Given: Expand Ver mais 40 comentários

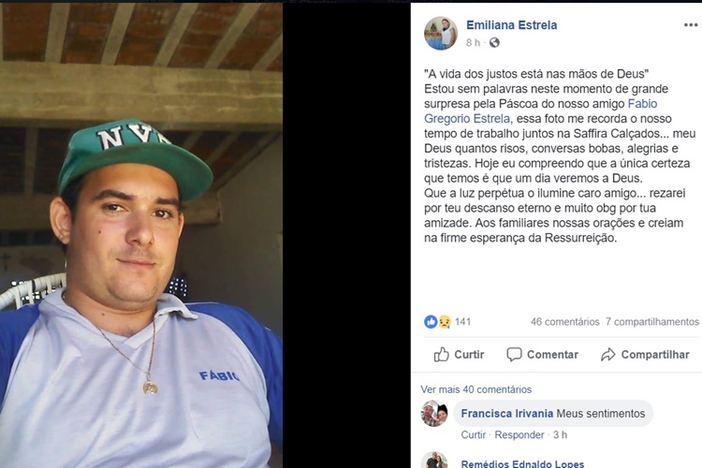Looking at the screenshot, I should click(475, 389).
